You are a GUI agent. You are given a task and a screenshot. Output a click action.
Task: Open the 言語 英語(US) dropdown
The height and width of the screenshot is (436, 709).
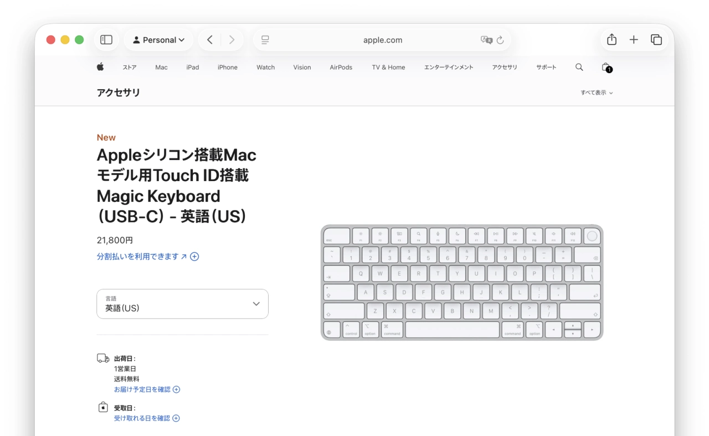tap(182, 304)
